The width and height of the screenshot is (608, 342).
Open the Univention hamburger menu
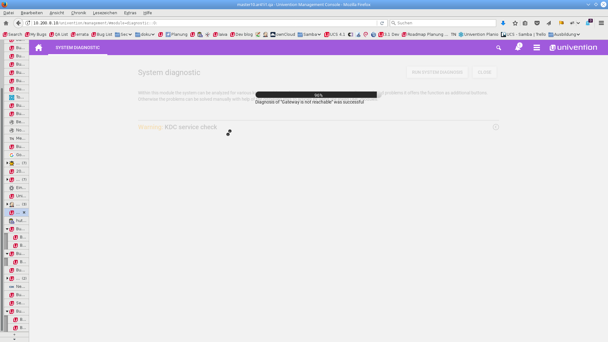[536, 47]
